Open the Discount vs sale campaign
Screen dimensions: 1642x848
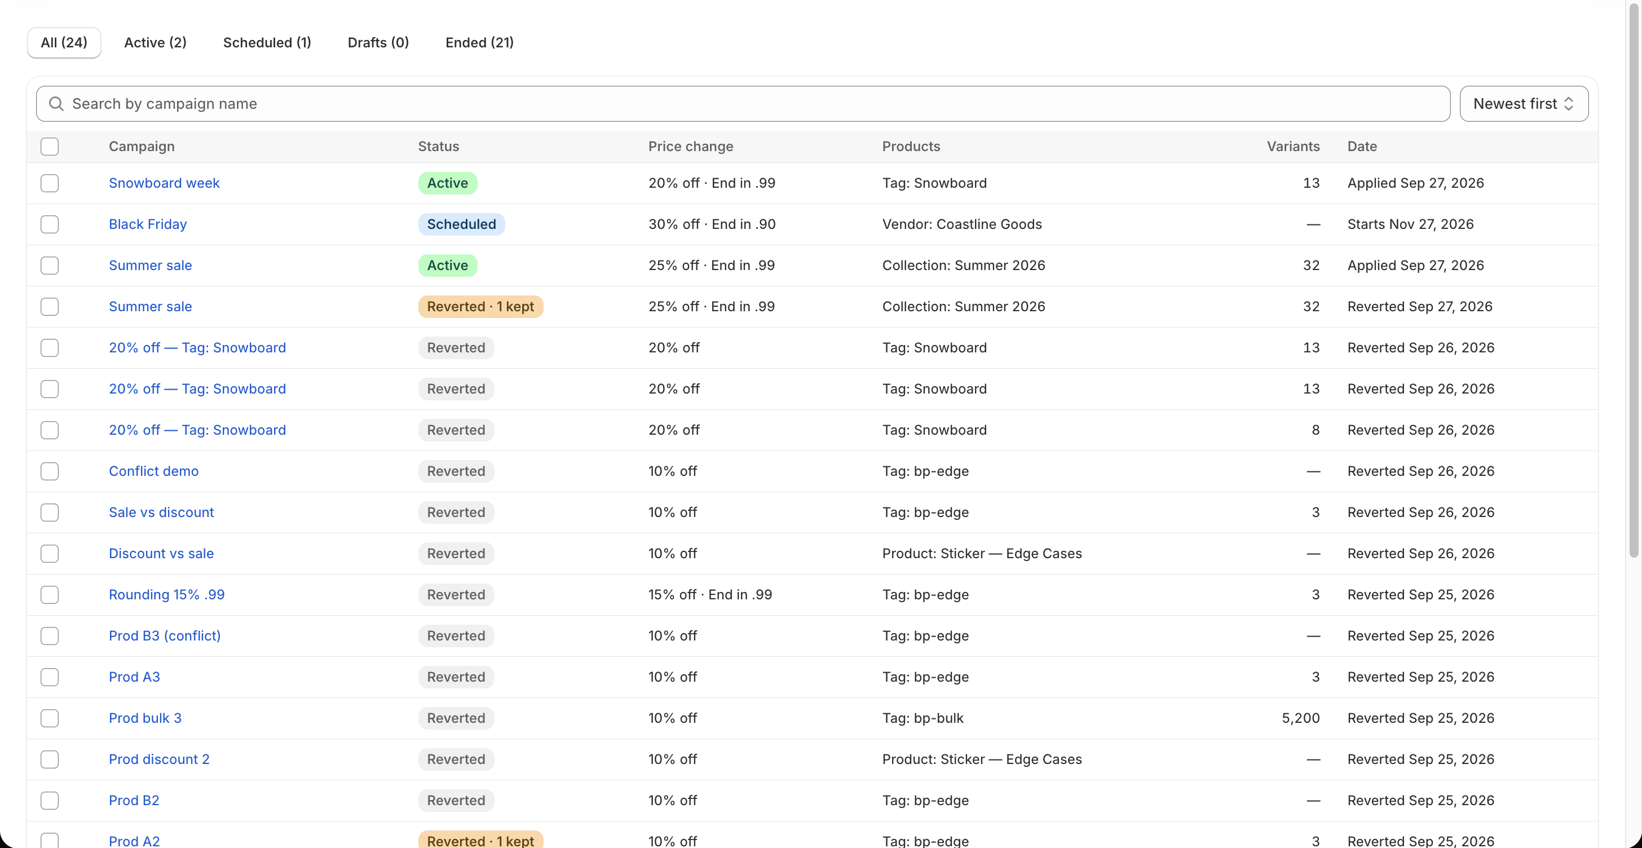161,554
